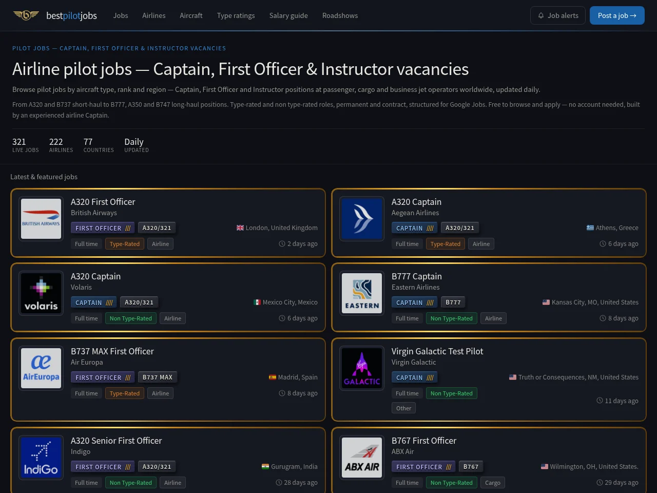Viewport: 657px width, 493px height.
Task: Go to the Aircraft navigation item
Action: click(x=191, y=15)
